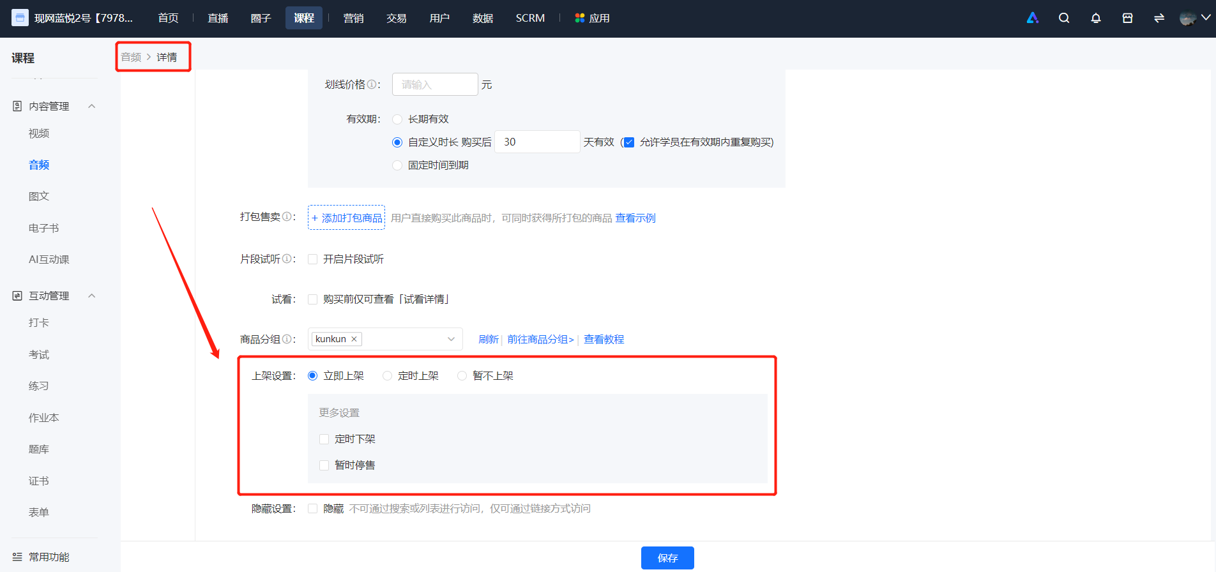Click the info icon next to 打包售卖
Image resolution: width=1216 pixels, height=572 pixels.
point(287,216)
